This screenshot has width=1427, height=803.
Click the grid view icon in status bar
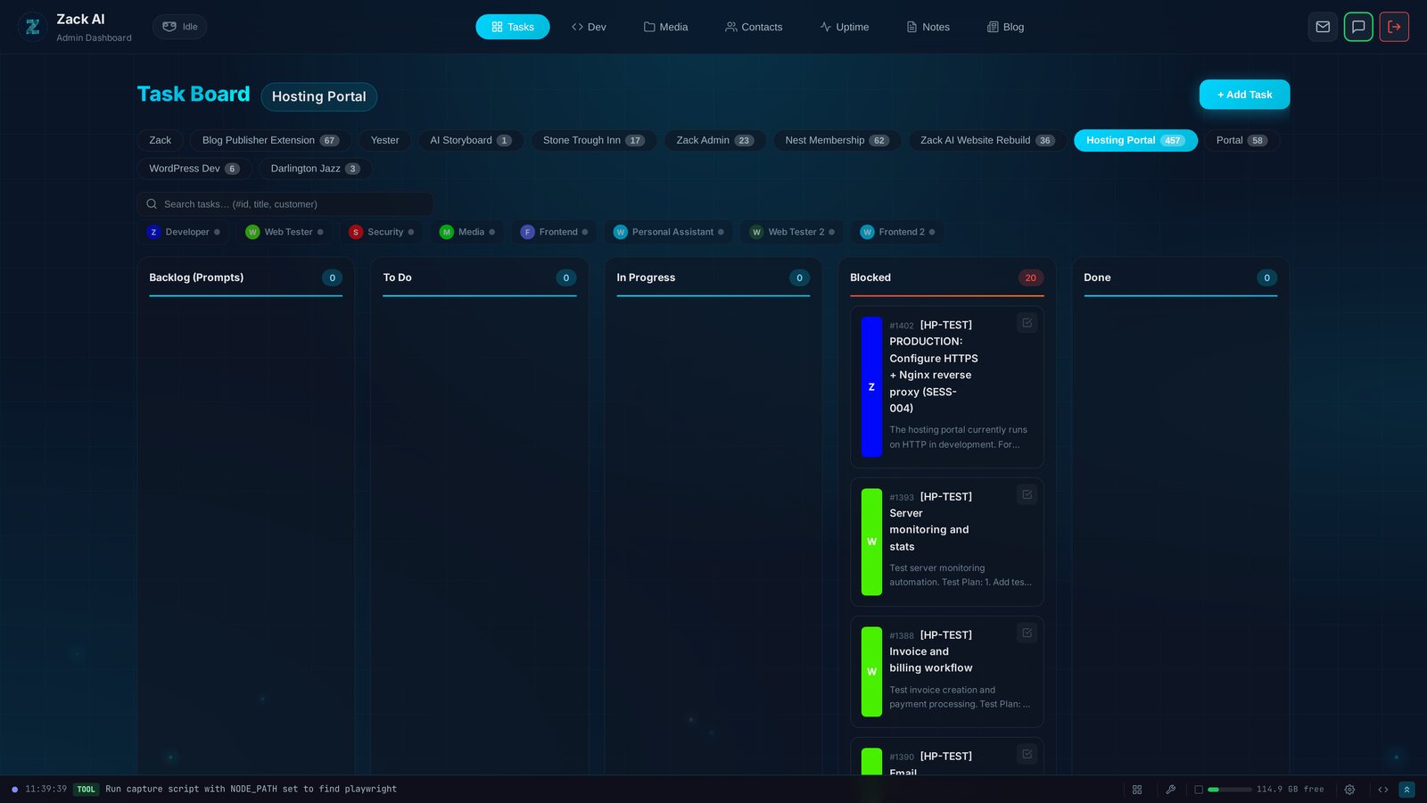(1137, 790)
